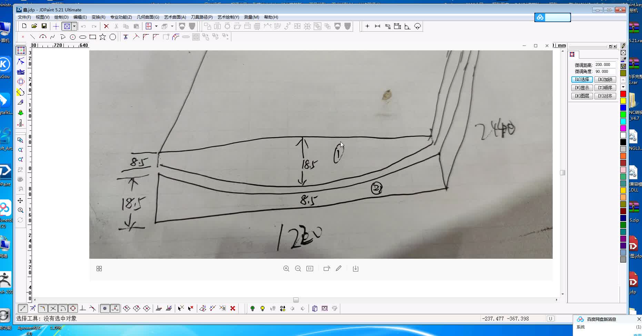Select the node editing tool in left sidebar
Image resolution: width=642 pixels, height=336 pixels.
21,61
